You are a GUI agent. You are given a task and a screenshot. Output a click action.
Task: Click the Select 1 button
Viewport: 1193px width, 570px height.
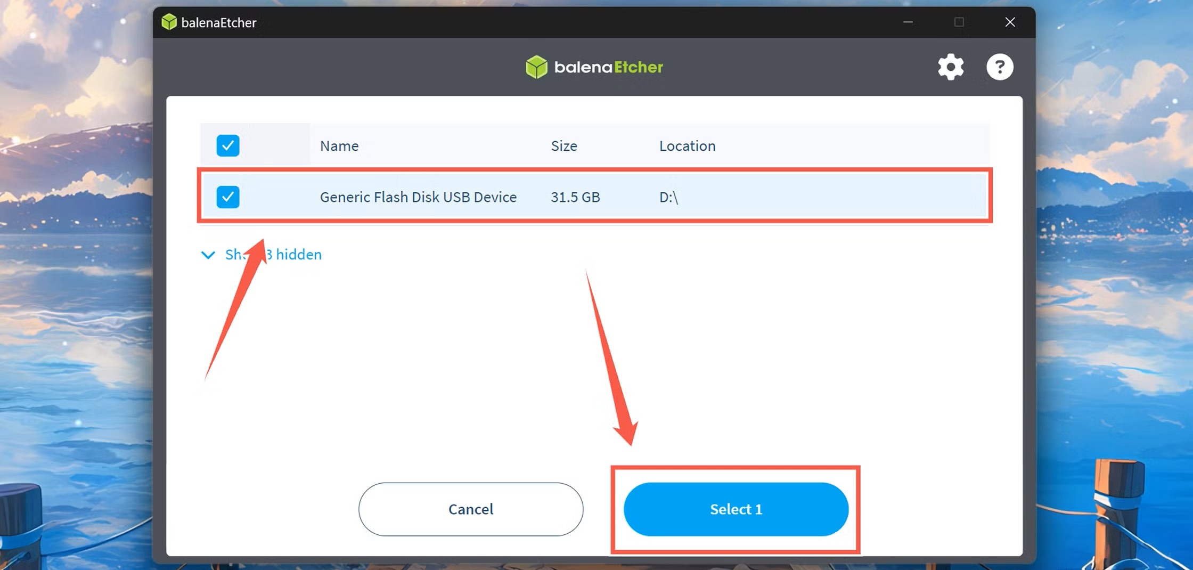pyautogui.click(x=736, y=509)
